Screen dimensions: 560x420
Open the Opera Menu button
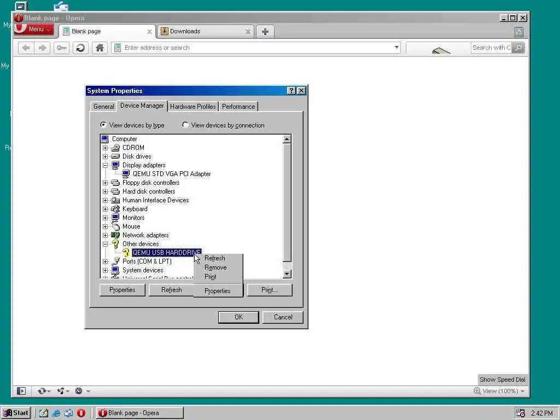(x=33, y=30)
